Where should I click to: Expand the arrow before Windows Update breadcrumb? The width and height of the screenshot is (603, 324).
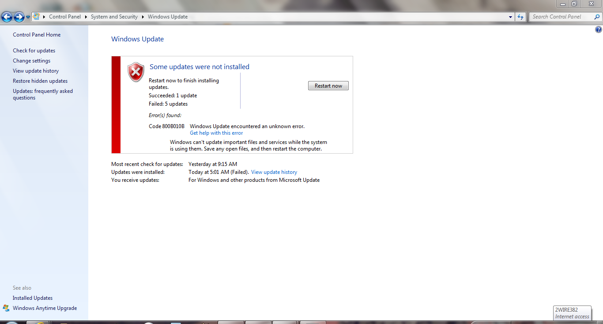[x=143, y=17]
